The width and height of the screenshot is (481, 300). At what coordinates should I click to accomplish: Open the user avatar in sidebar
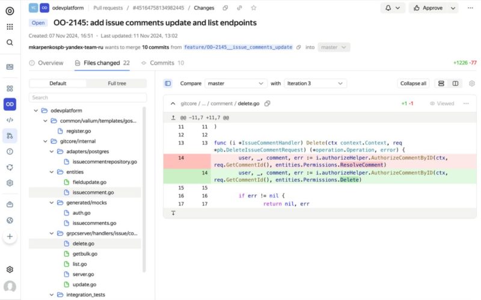click(10, 287)
